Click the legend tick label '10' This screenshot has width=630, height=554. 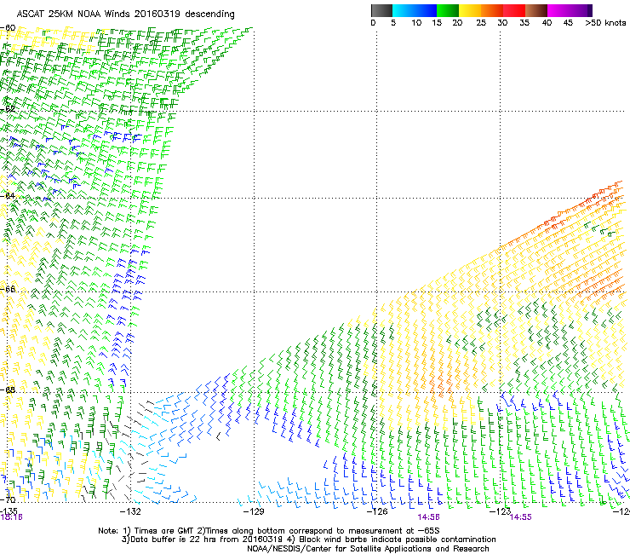[x=416, y=23]
